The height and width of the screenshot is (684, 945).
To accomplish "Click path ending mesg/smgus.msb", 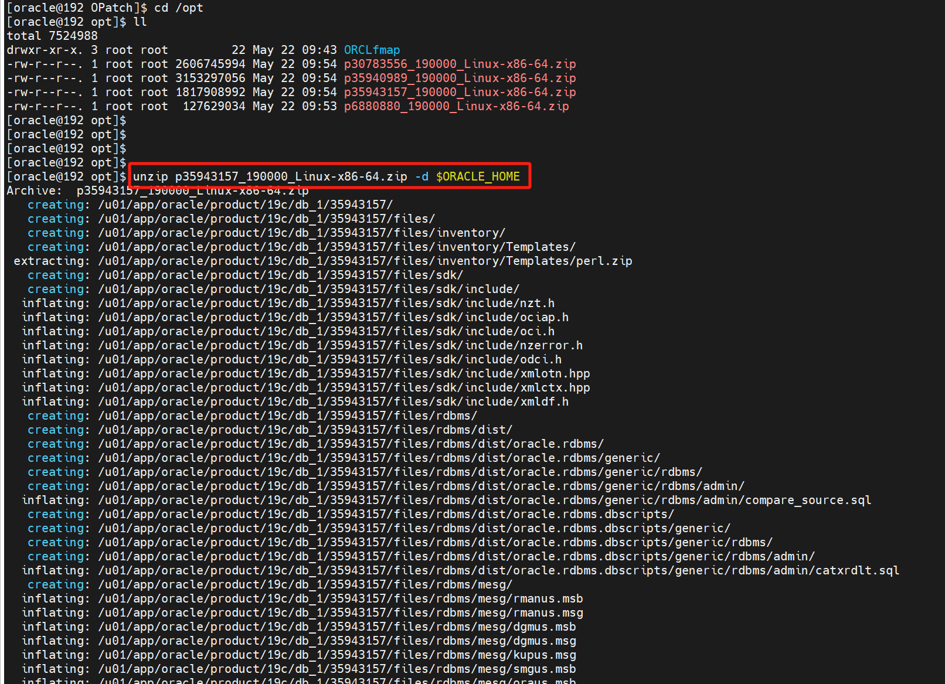I will click(337, 669).
